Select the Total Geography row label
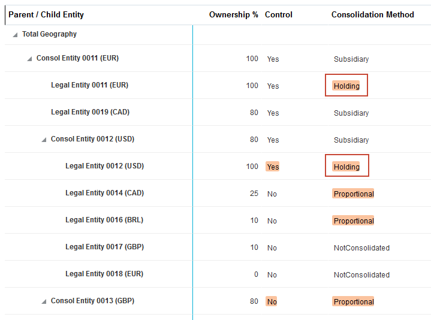 (50, 34)
